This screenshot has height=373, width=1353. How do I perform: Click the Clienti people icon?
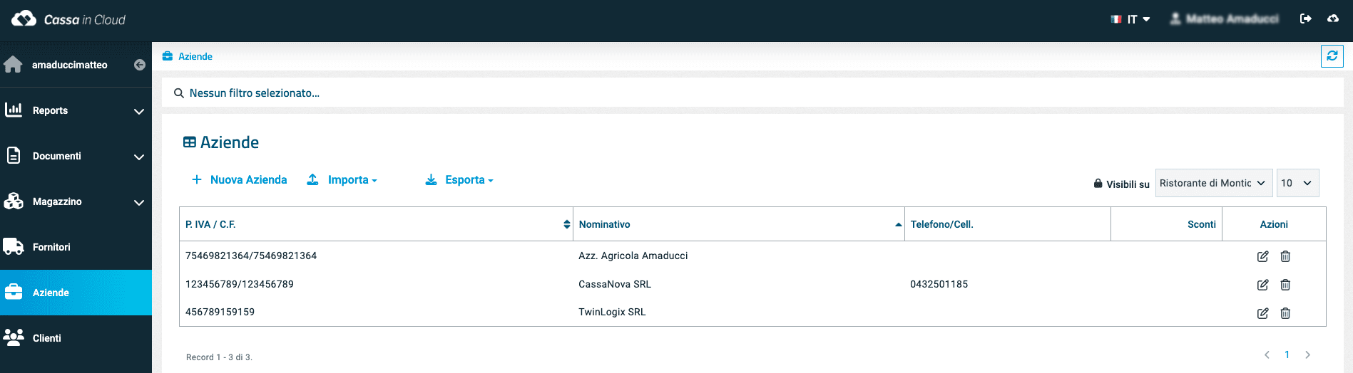pos(14,337)
